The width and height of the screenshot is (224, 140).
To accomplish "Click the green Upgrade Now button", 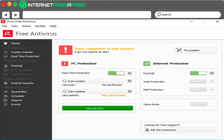I will coord(97,108).
